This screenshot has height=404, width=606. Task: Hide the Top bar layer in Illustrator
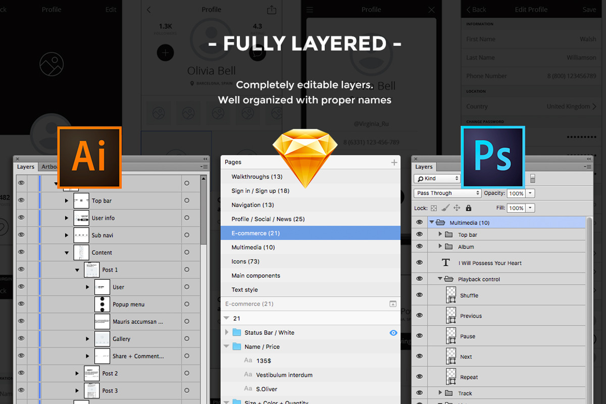[21, 200]
